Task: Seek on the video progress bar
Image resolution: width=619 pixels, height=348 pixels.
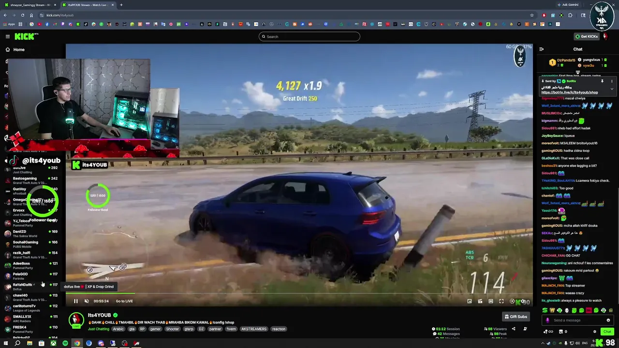Action: click(299, 293)
